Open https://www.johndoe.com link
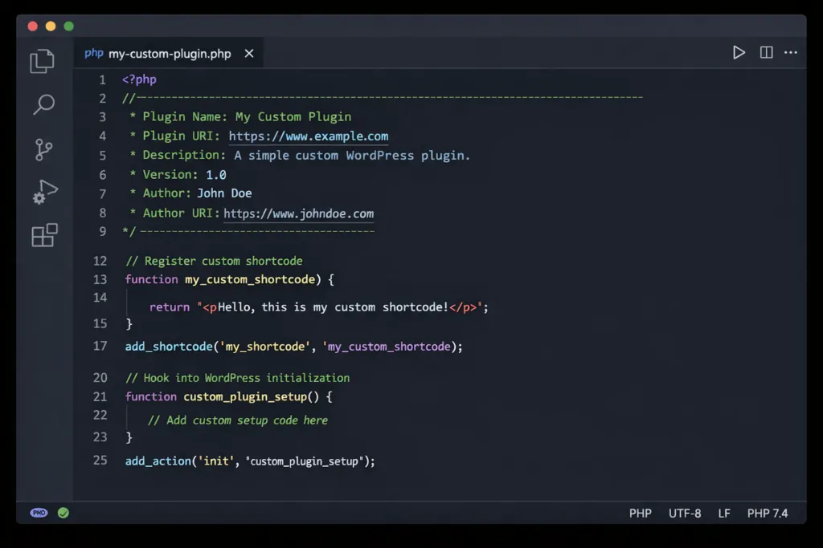The height and width of the screenshot is (548, 823). click(x=299, y=213)
